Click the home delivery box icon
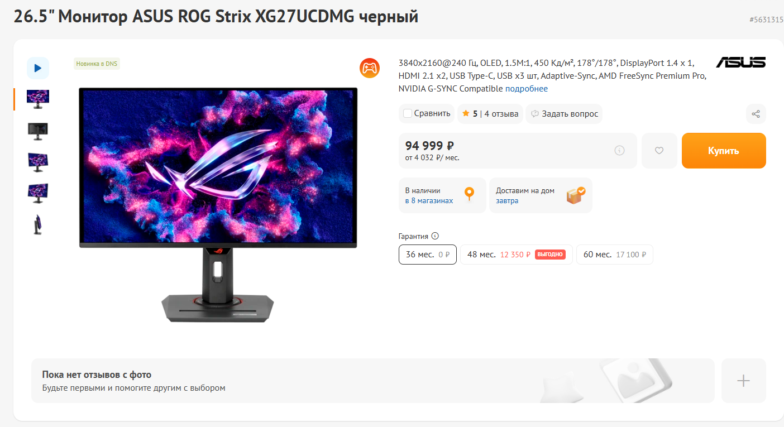The width and height of the screenshot is (784, 427). 576,195
